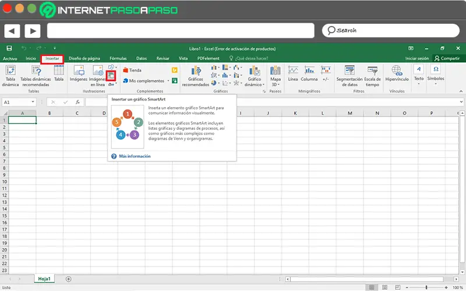
Task: Add a new sheet with plus icon
Action: pyautogui.click(x=68, y=279)
